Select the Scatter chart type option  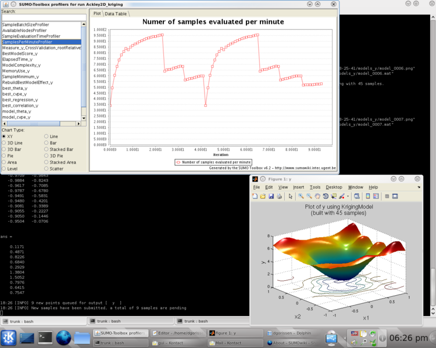click(47, 168)
